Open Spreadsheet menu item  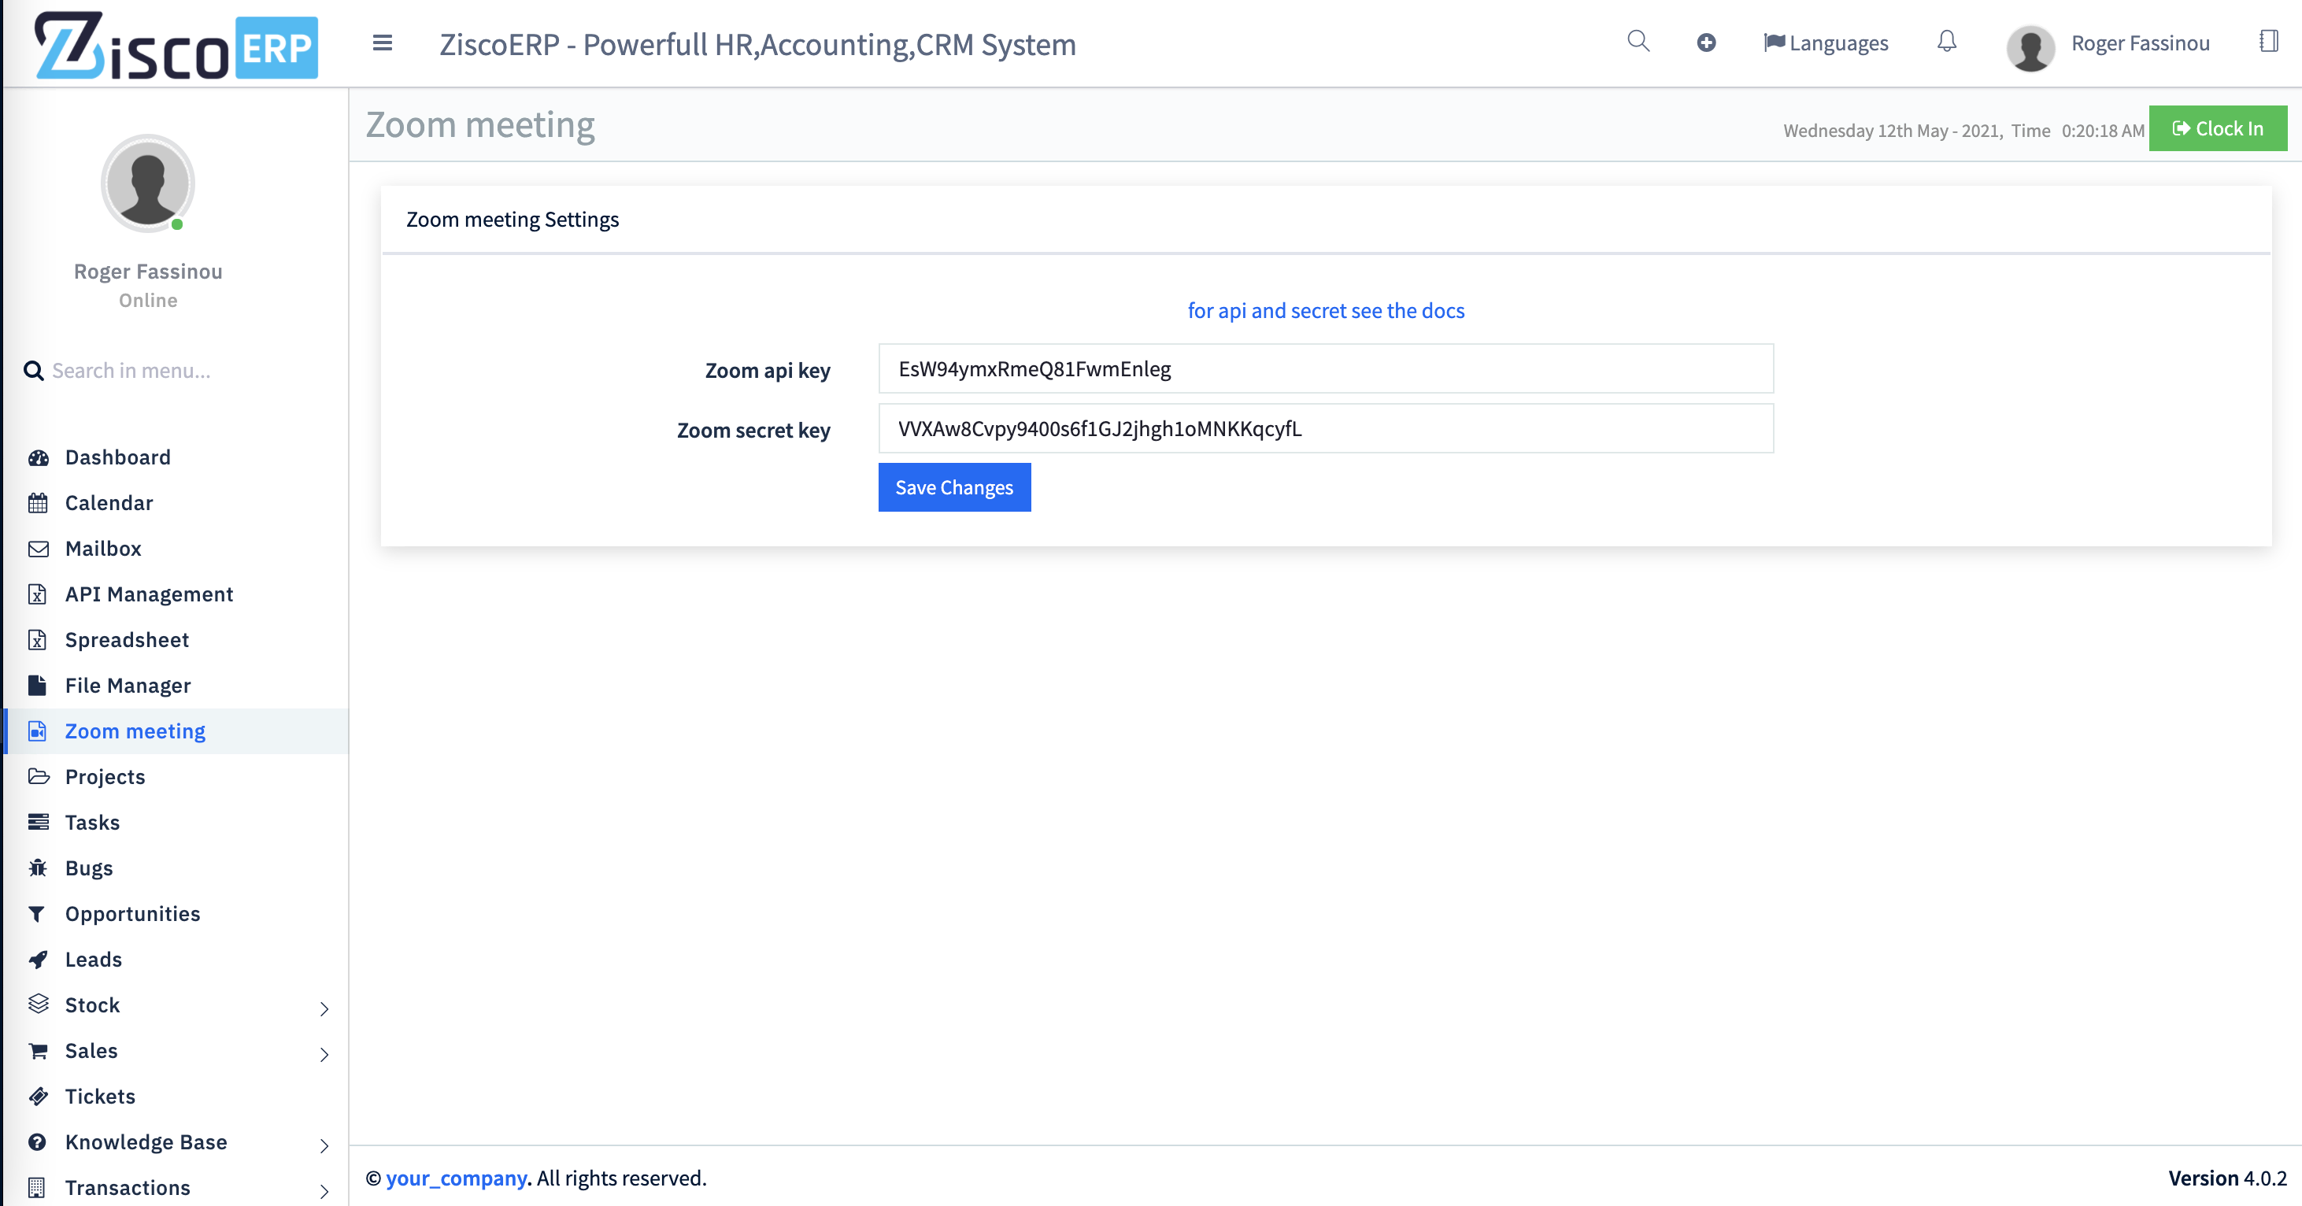127,640
